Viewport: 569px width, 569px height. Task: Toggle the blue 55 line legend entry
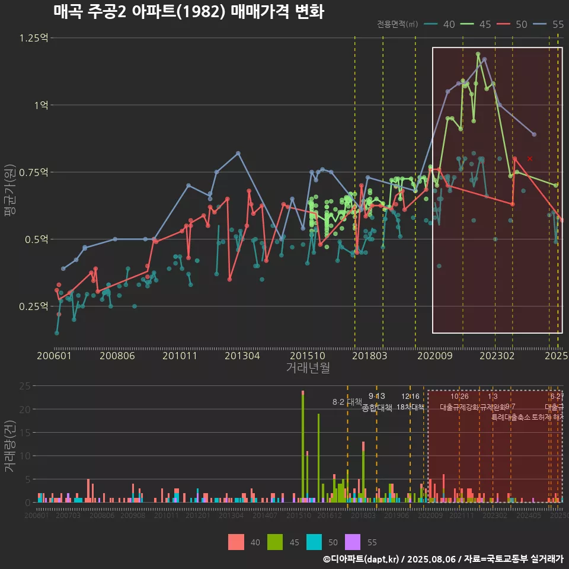[548, 24]
